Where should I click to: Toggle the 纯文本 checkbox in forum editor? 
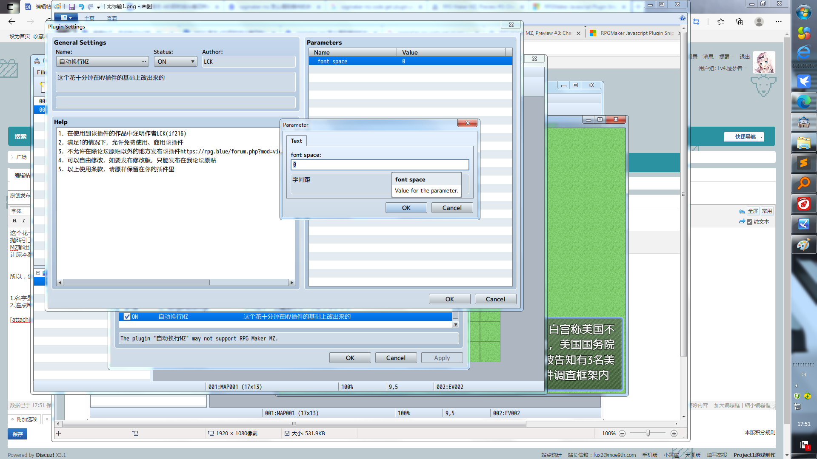tap(750, 222)
